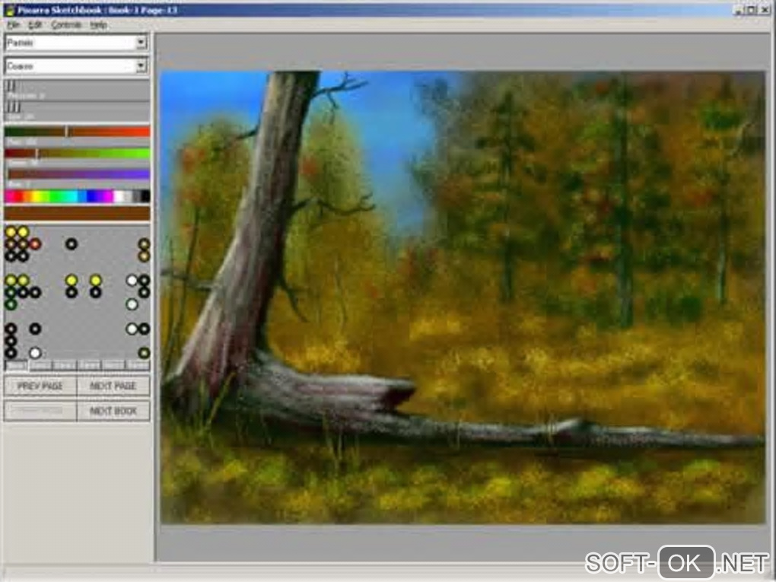Screen dimensions: 776x582
Task: Click the NEXT BOOK button
Action: pos(113,411)
